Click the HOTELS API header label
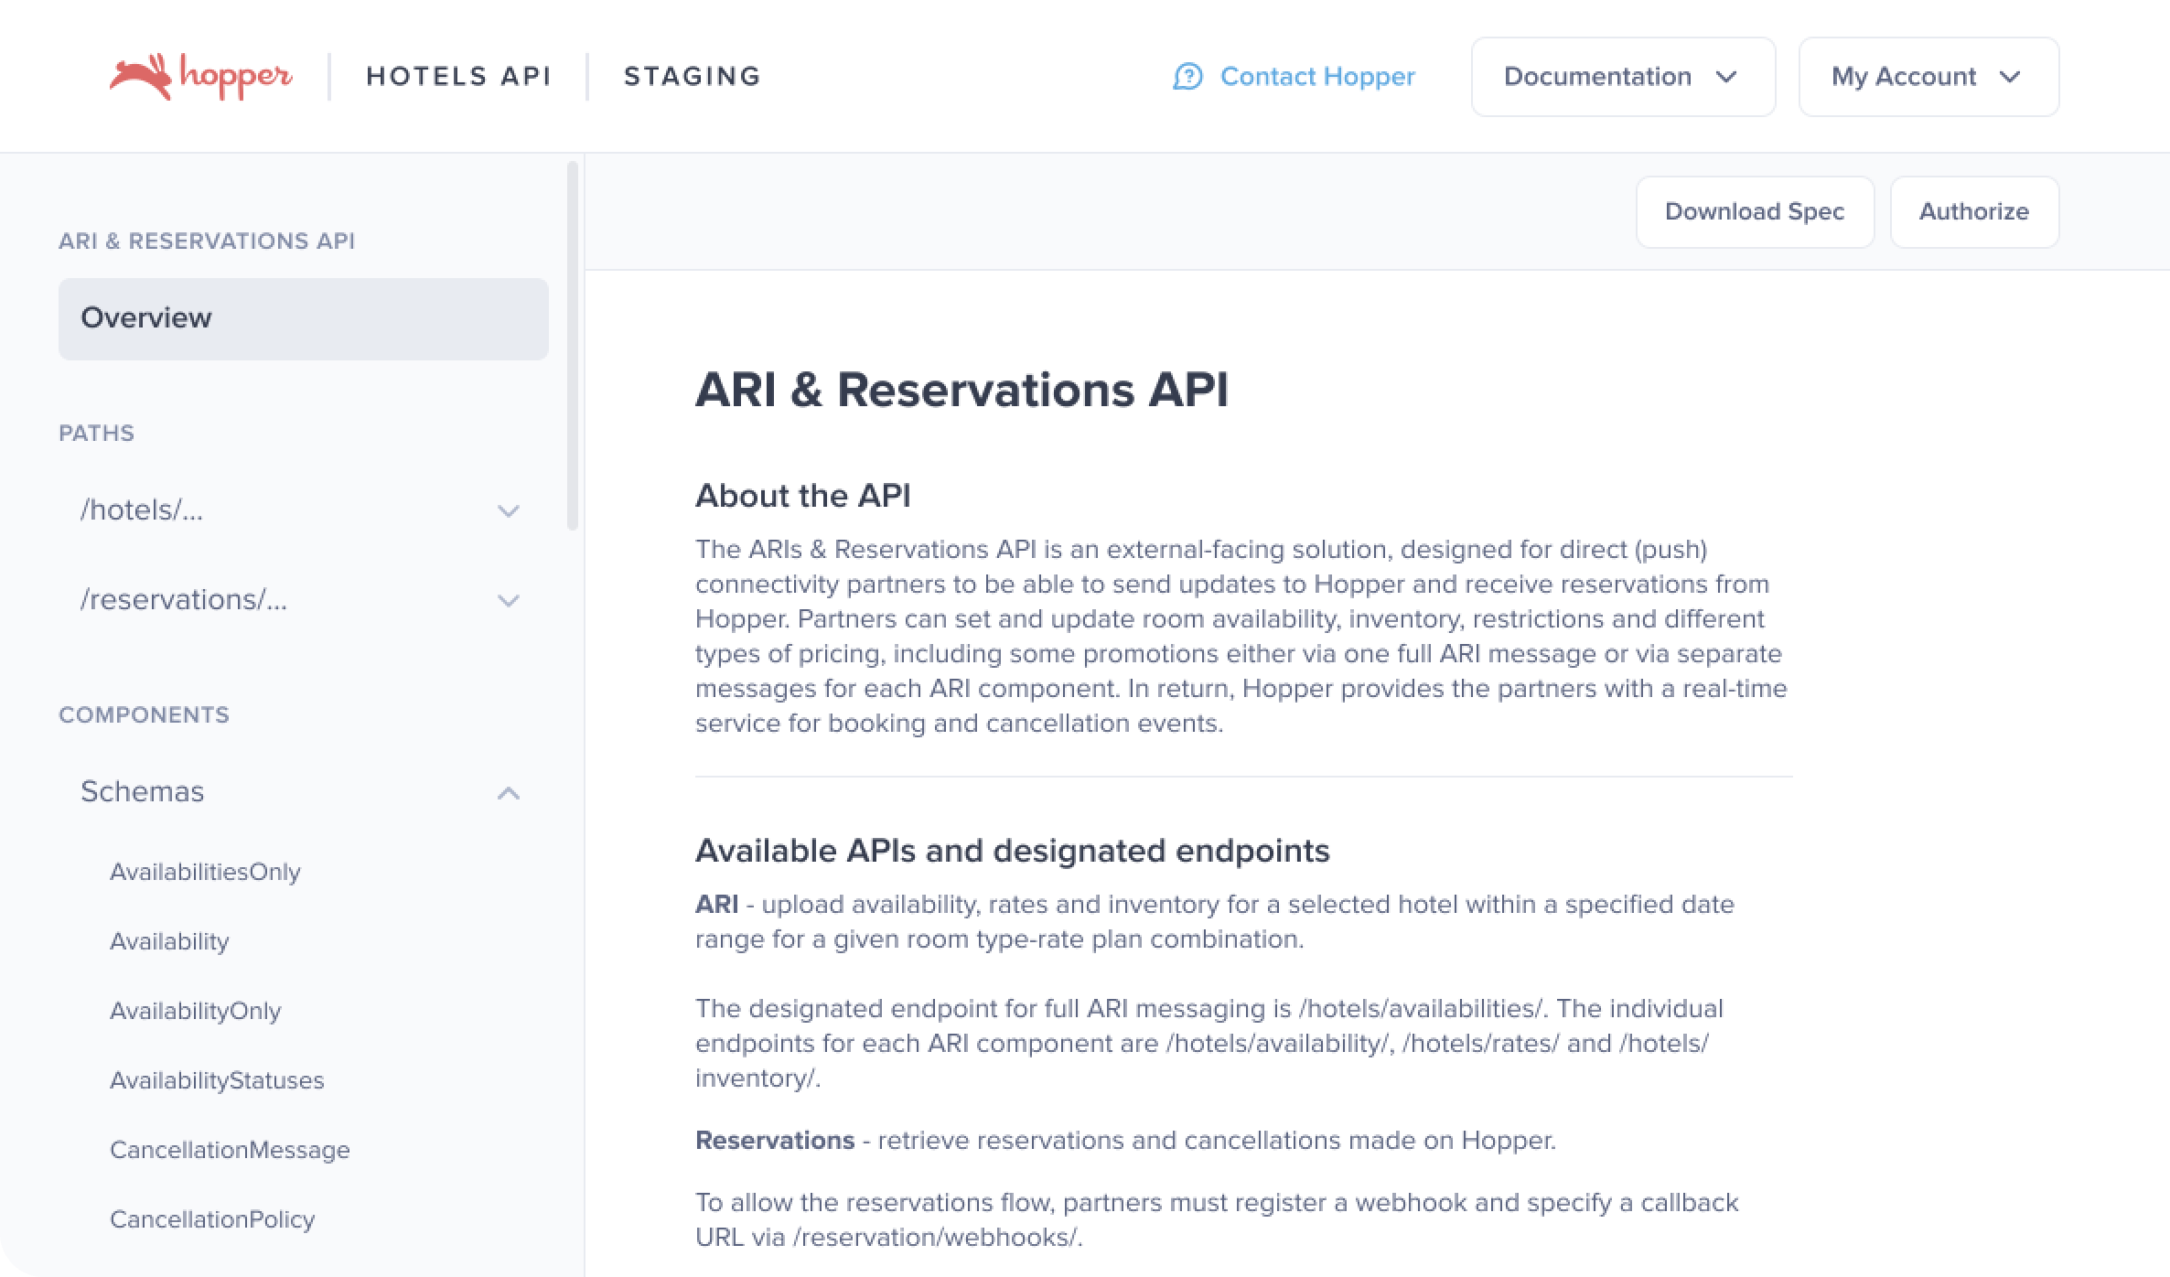The height and width of the screenshot is (1277, 2170). click(458, 76)
